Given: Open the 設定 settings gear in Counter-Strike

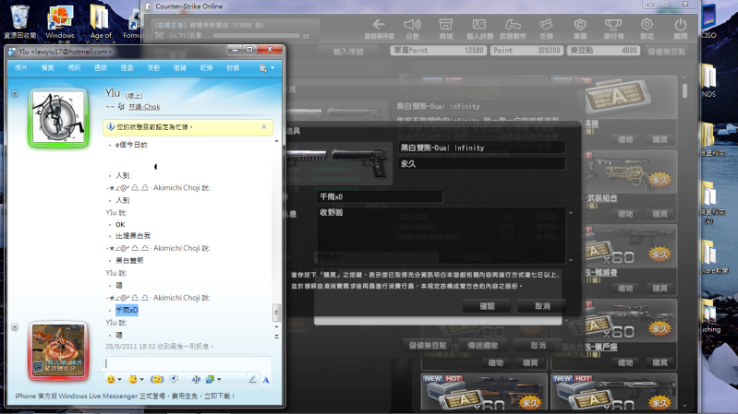Looking at the screenshot, I should pyautogui.click(x=647, y=25).
